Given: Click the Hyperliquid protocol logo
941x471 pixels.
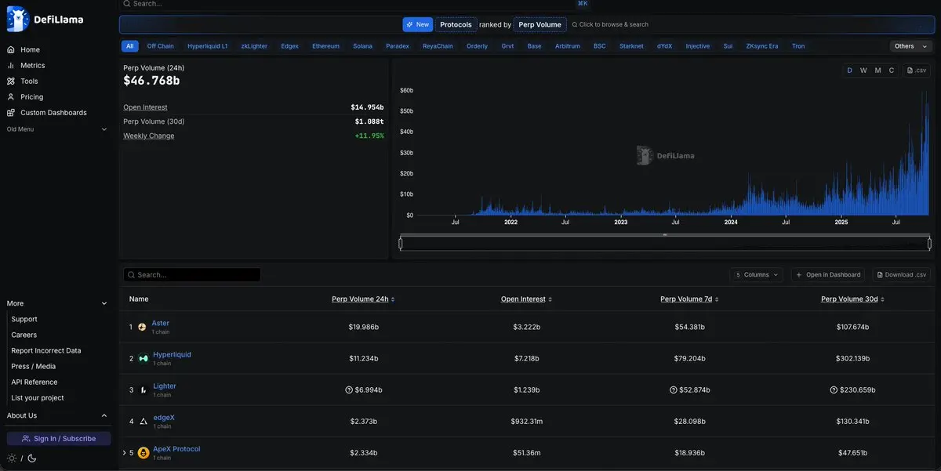Looking at the screenshot, I should click(144, 358).
